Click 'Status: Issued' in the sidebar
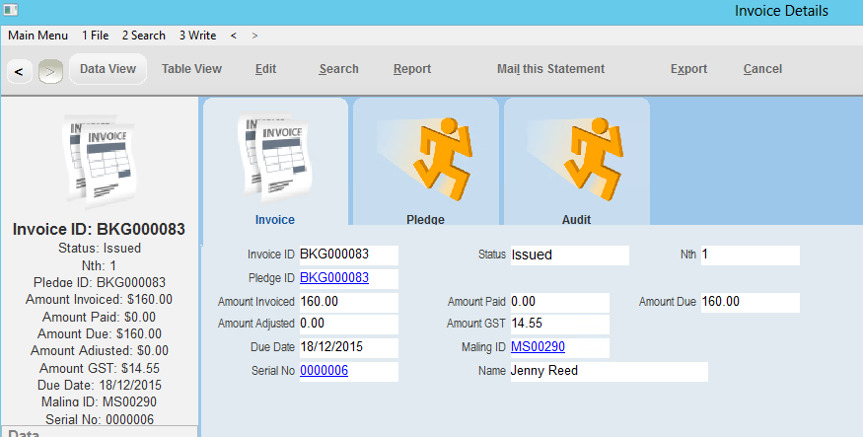This screenshot has height=437, width=863. [x=100, y=249]
